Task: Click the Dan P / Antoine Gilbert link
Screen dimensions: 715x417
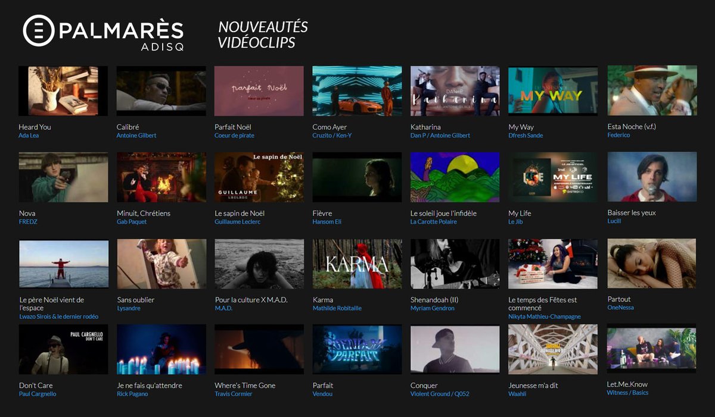Action: 440,136
